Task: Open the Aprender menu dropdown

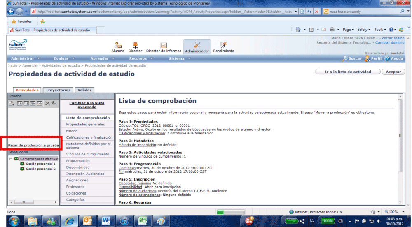Action: (103, 58)
